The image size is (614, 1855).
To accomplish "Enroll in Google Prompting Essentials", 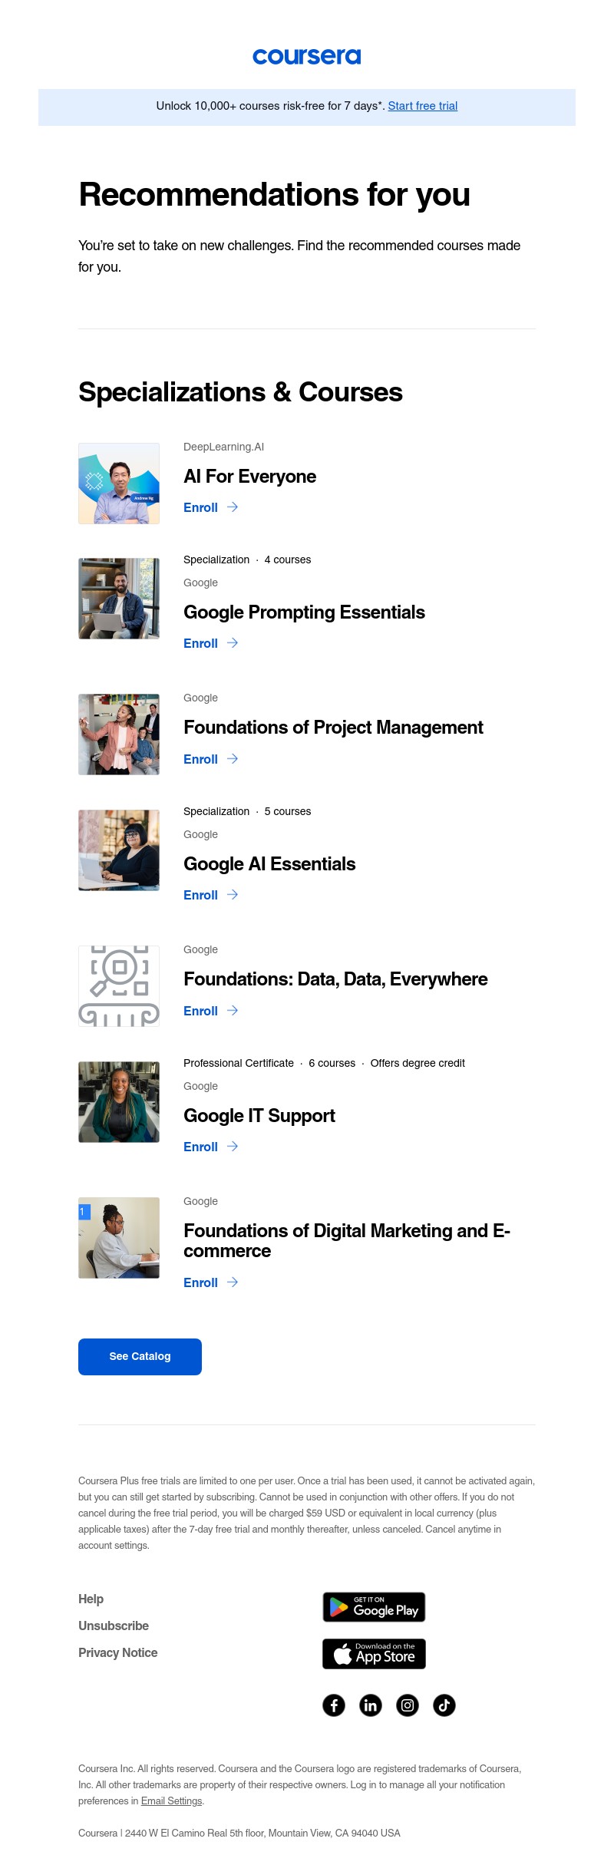I will pyautogui.click(x=200, y=643).
